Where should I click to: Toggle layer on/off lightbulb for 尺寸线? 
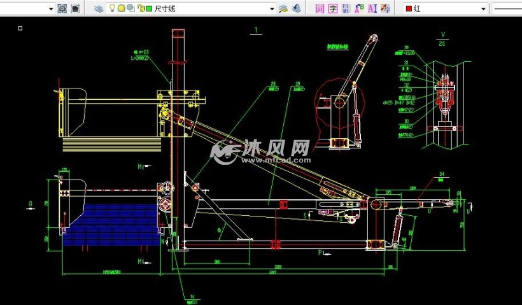pos(112,8)
